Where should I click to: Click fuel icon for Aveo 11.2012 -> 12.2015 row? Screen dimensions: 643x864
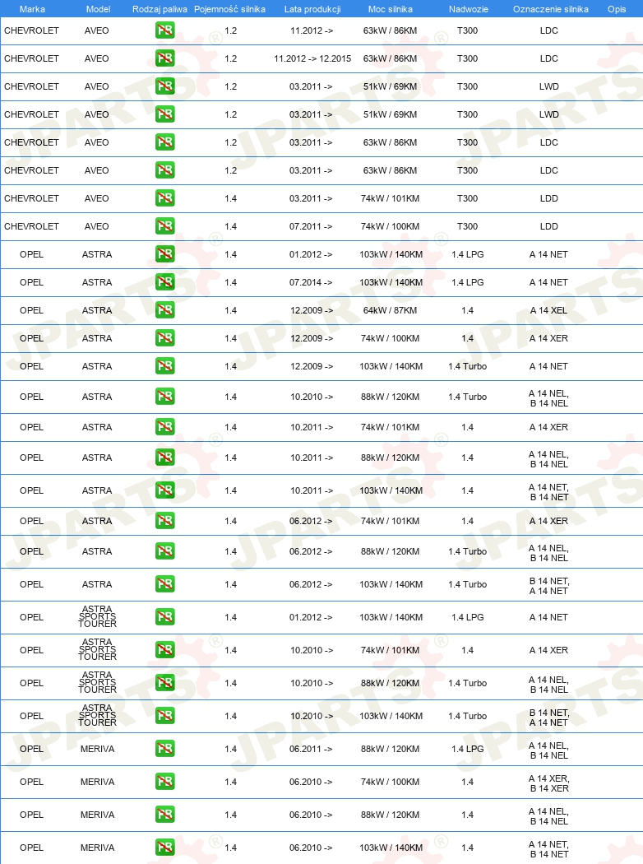[164, 58]
